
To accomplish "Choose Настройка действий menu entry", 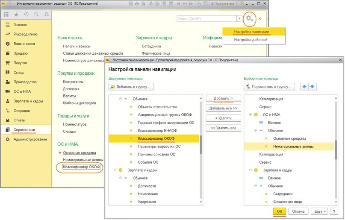I will pyautogui.click(x=254, y=40).
